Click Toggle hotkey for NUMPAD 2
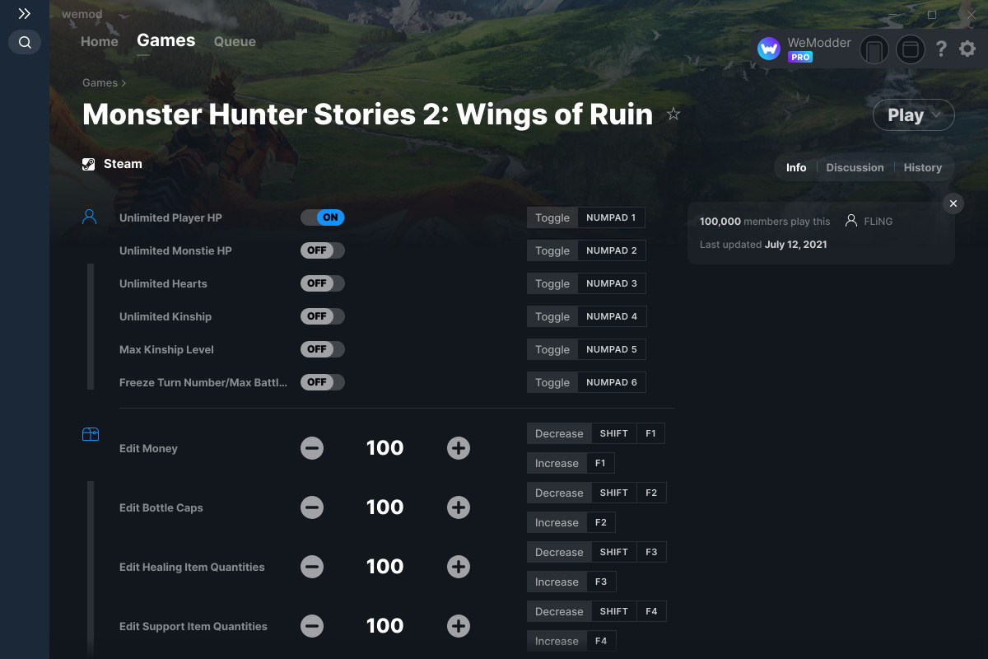This screenshot has width=988, height=659. pyautogui.click(x=586, y=250)
